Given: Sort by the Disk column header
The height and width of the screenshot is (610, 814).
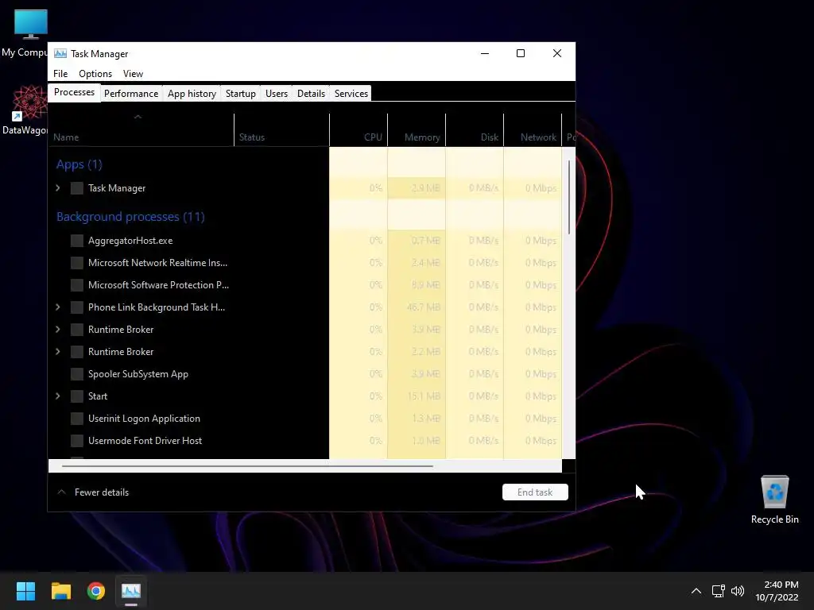Looking at the screenshot, I should (475, 129).
